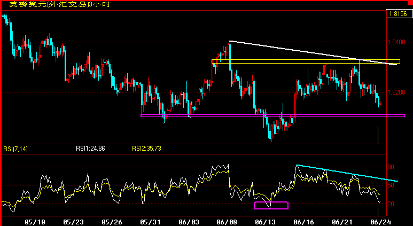Click the RSI2:35.73 value

click(146, 149)
